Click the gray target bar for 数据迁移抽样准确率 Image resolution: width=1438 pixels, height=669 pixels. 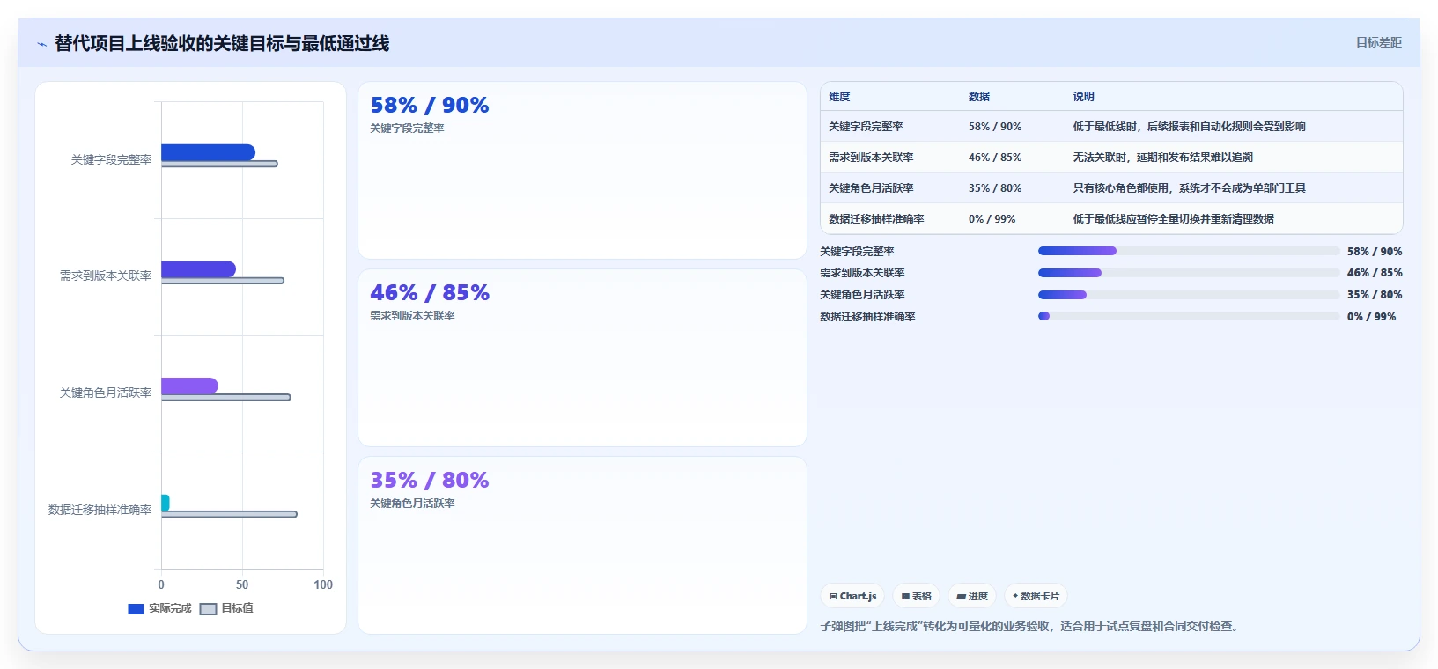tap(229, 514)
